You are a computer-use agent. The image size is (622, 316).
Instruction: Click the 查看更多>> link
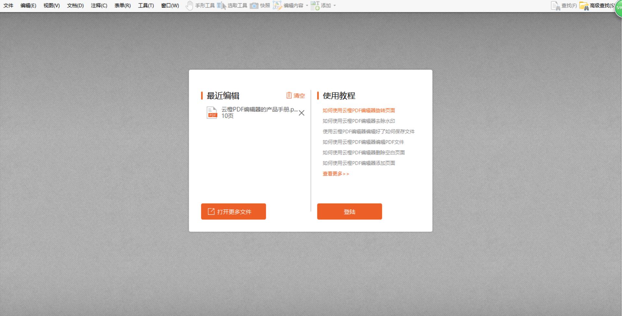pos(336,174)
